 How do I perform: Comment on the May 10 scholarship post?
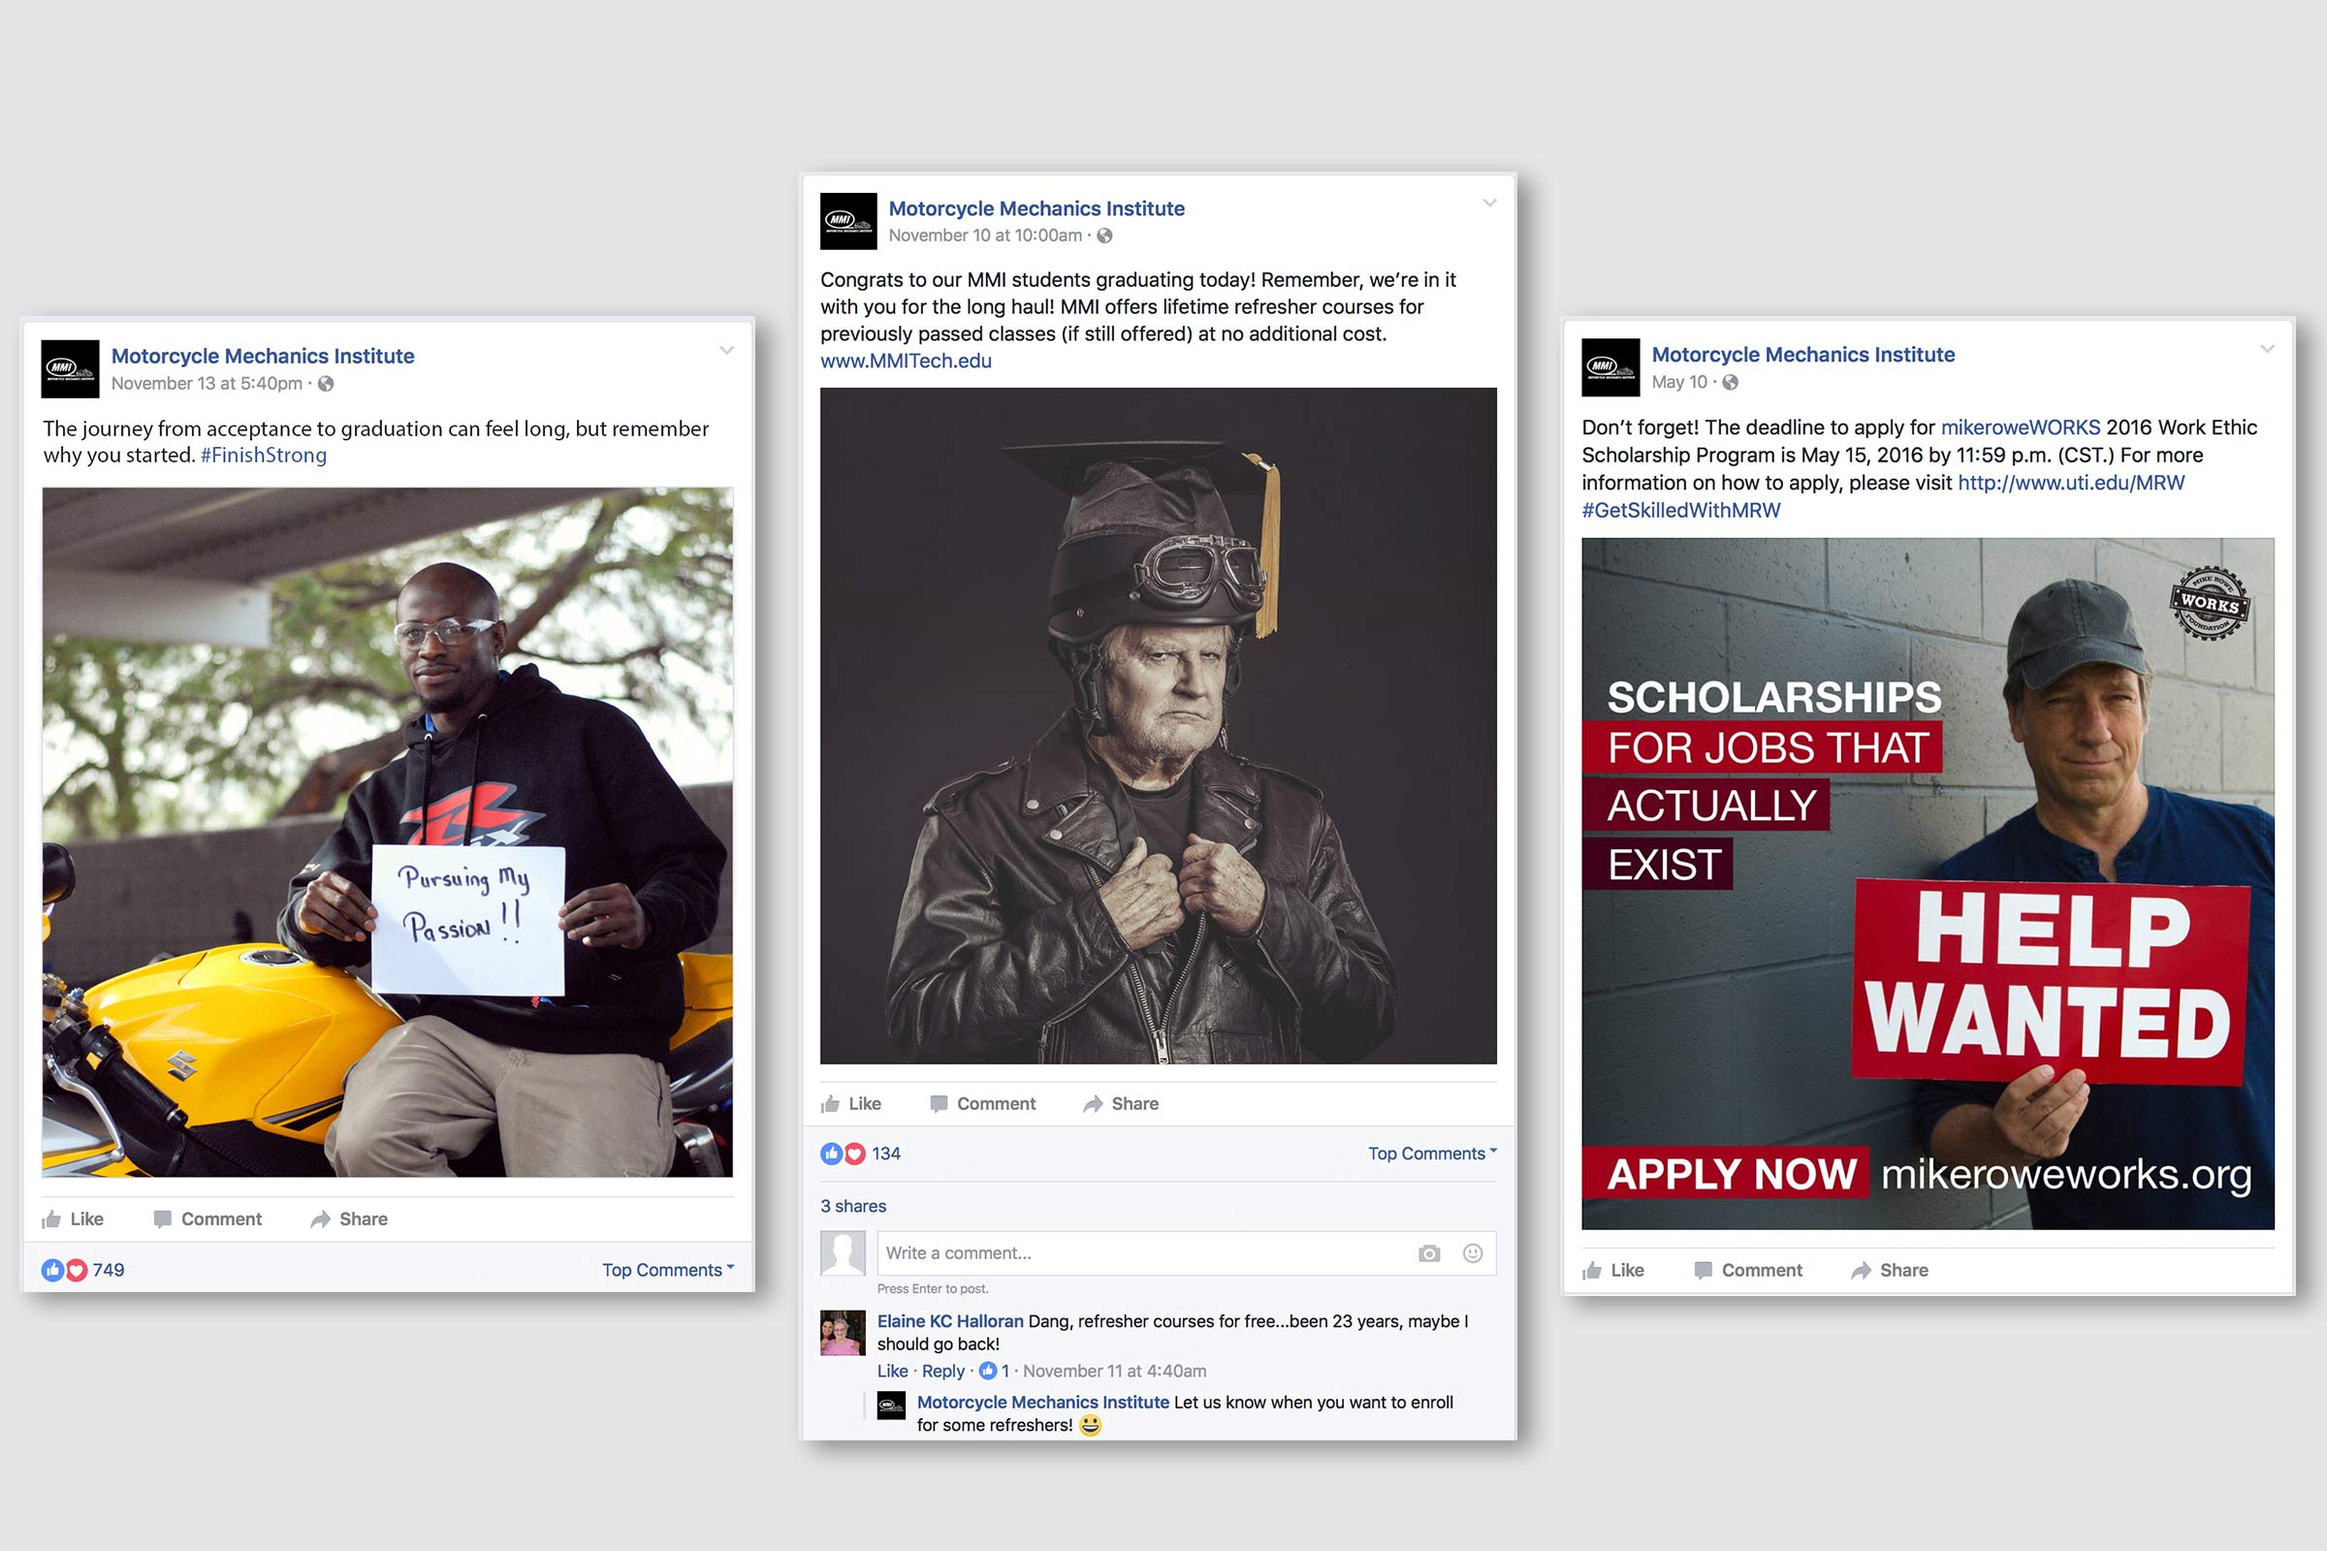[1748, 1270]
